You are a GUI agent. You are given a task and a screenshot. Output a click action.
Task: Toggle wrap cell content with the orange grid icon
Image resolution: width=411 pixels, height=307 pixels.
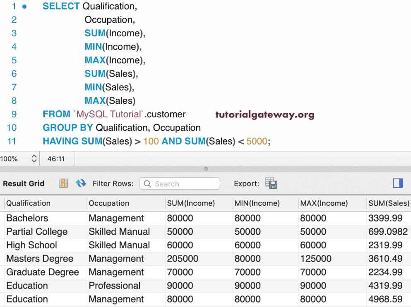pos(63,182)
